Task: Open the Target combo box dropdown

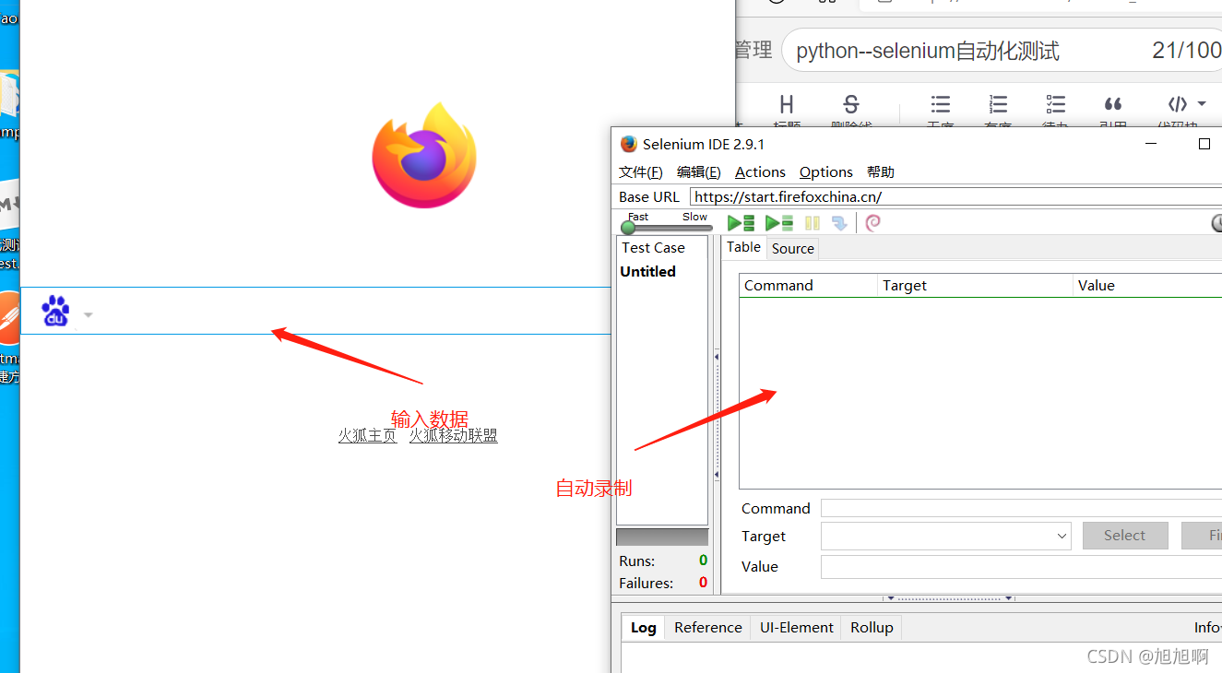Action: pos(1062,536)
